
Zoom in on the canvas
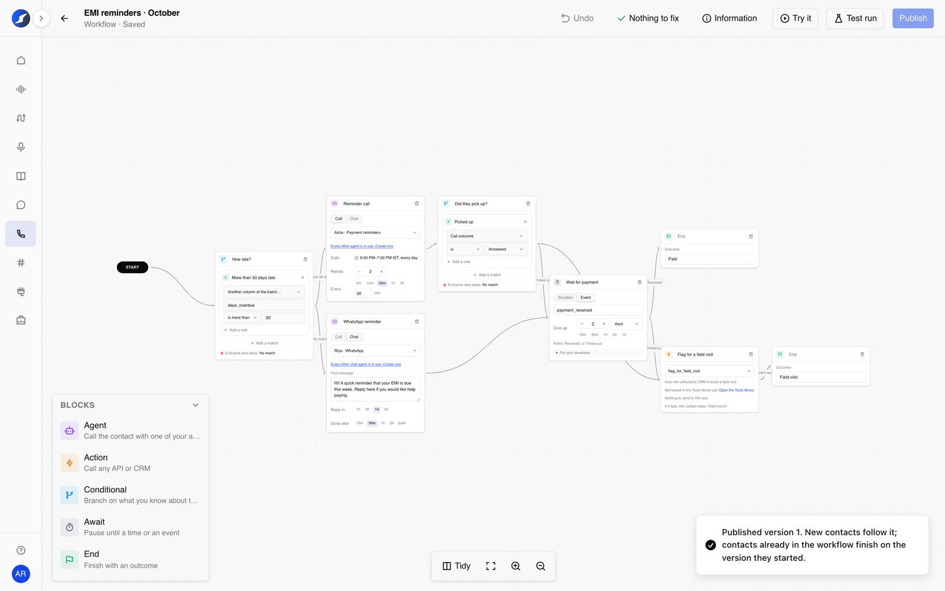pyautogui.click(x=516, y=566)
